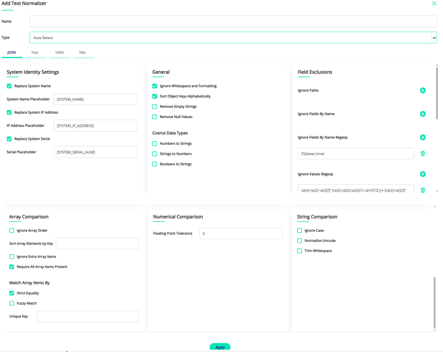Click the Apply button
Image resolution: width=443 pixels, height=352 pixels.
tap(220, 347)
